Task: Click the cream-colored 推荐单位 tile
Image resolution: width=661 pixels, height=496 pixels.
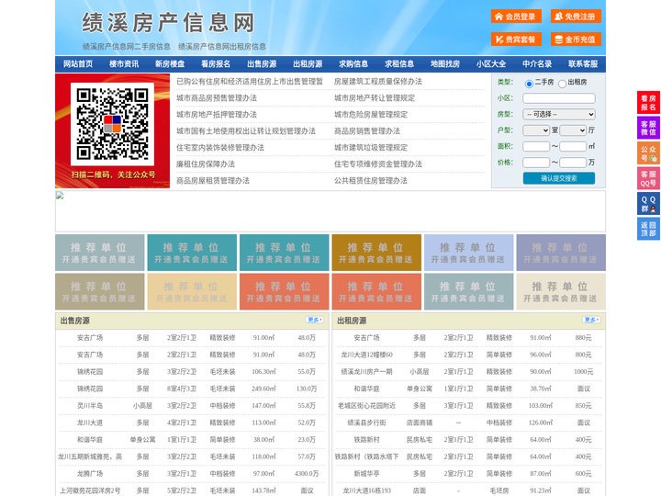Action: tap(561, 292)
